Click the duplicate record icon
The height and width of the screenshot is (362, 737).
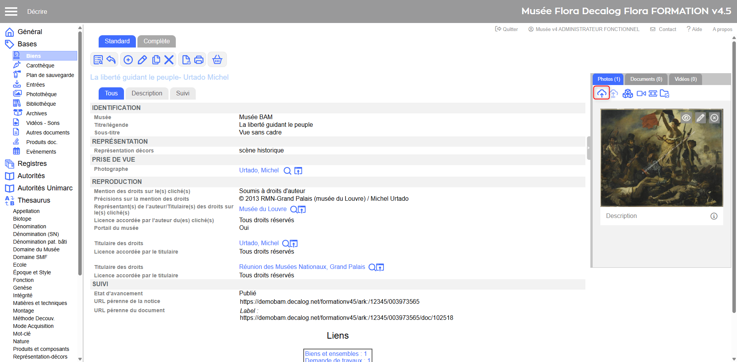[x=156, y=60]
